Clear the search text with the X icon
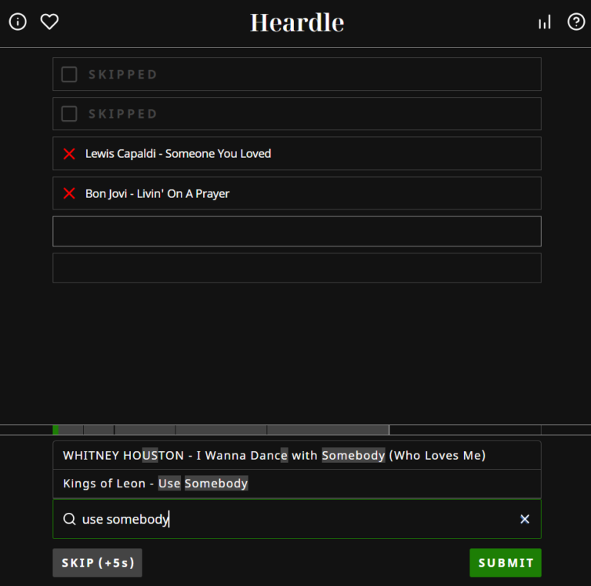The width and height of the screenshot is (591, 586). point(525,519)
